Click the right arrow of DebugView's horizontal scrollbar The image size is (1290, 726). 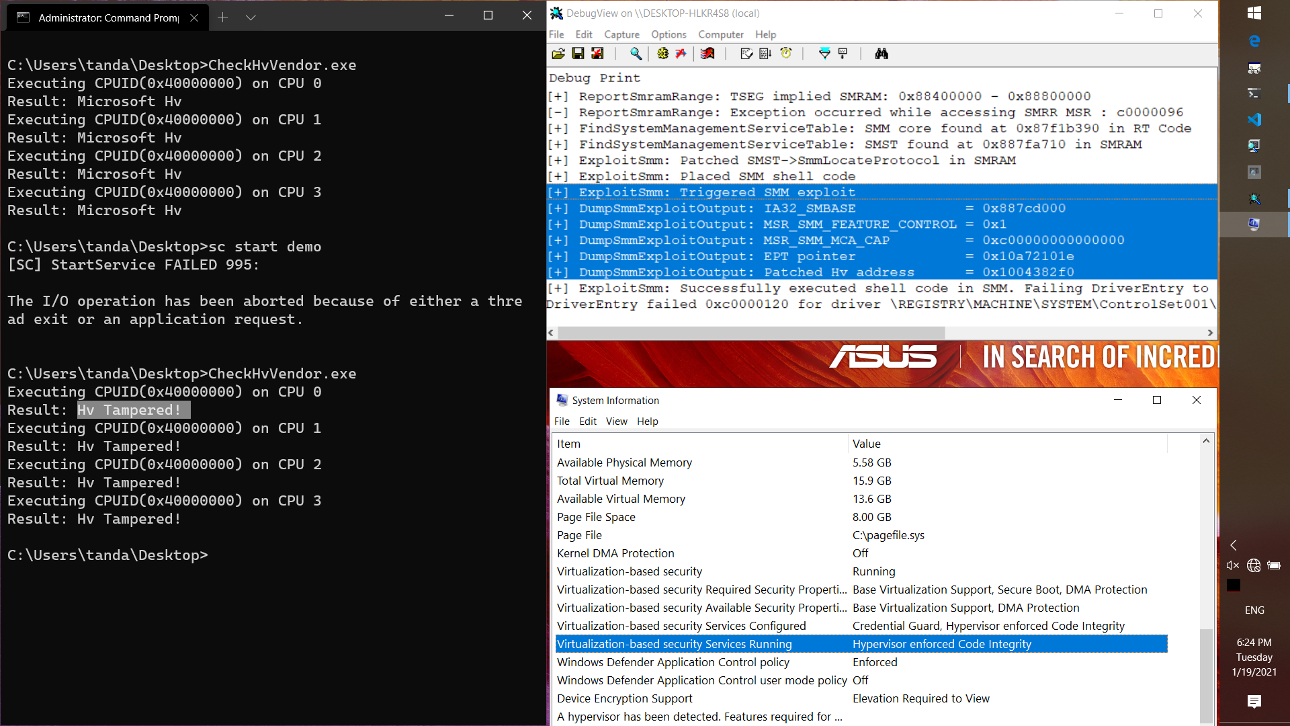click(x=1210, y=333)
